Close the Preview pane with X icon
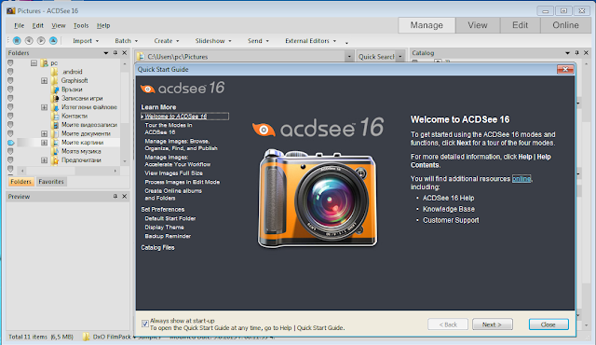 [124, 196]
